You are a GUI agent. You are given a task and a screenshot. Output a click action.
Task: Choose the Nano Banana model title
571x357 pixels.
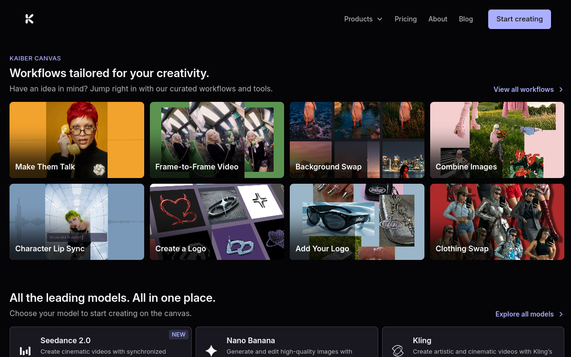pyautogui.click(x=251, y=340)
